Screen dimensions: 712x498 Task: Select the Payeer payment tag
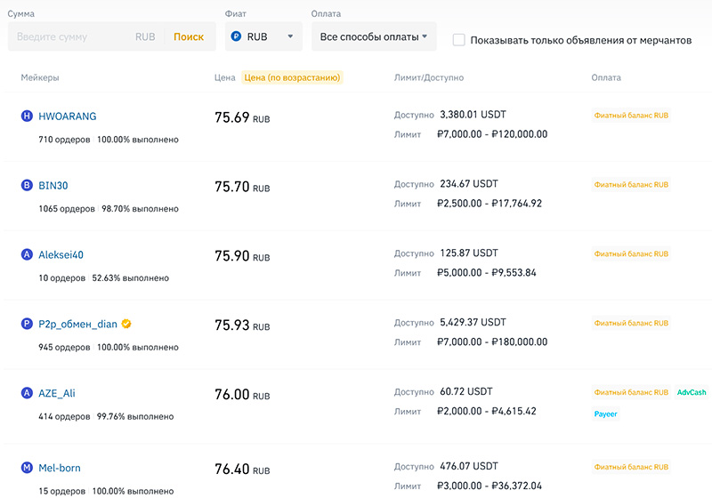point(606,414)
